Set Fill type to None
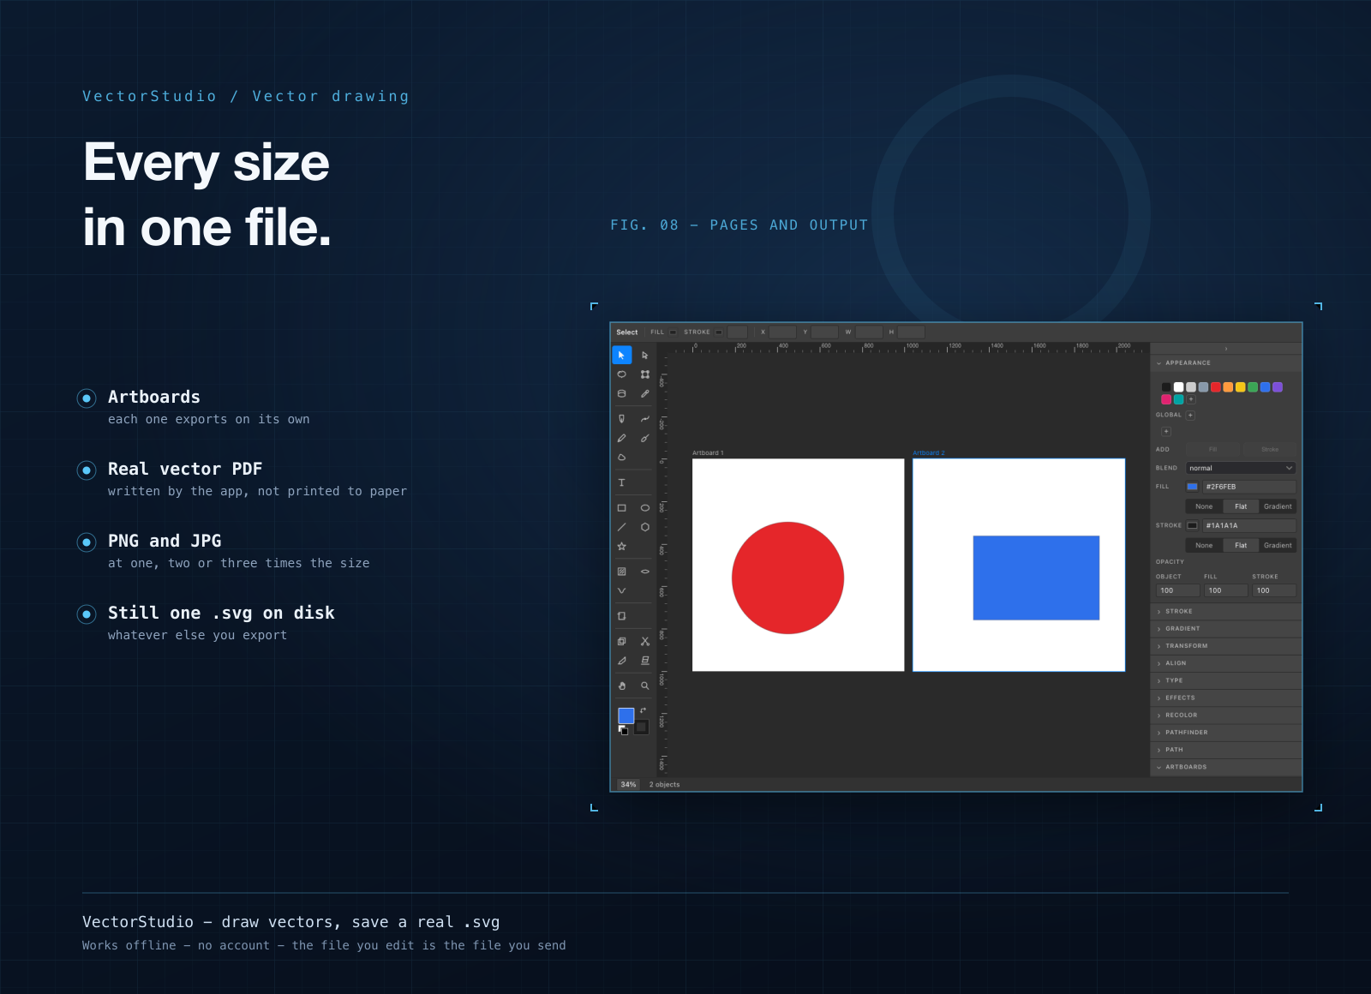Viewport: 1371px width, 994px height. pyautogui.click(x=1204, y=506)
